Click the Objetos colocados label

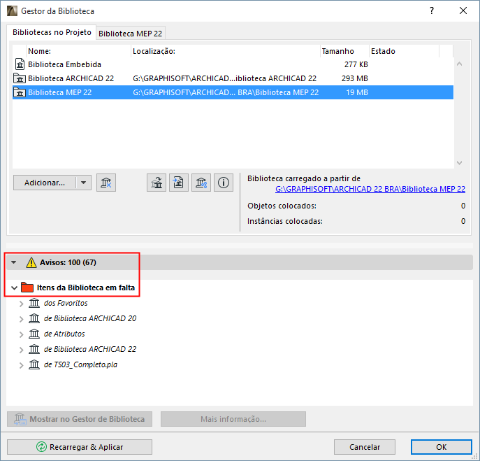tap(282, 206)
